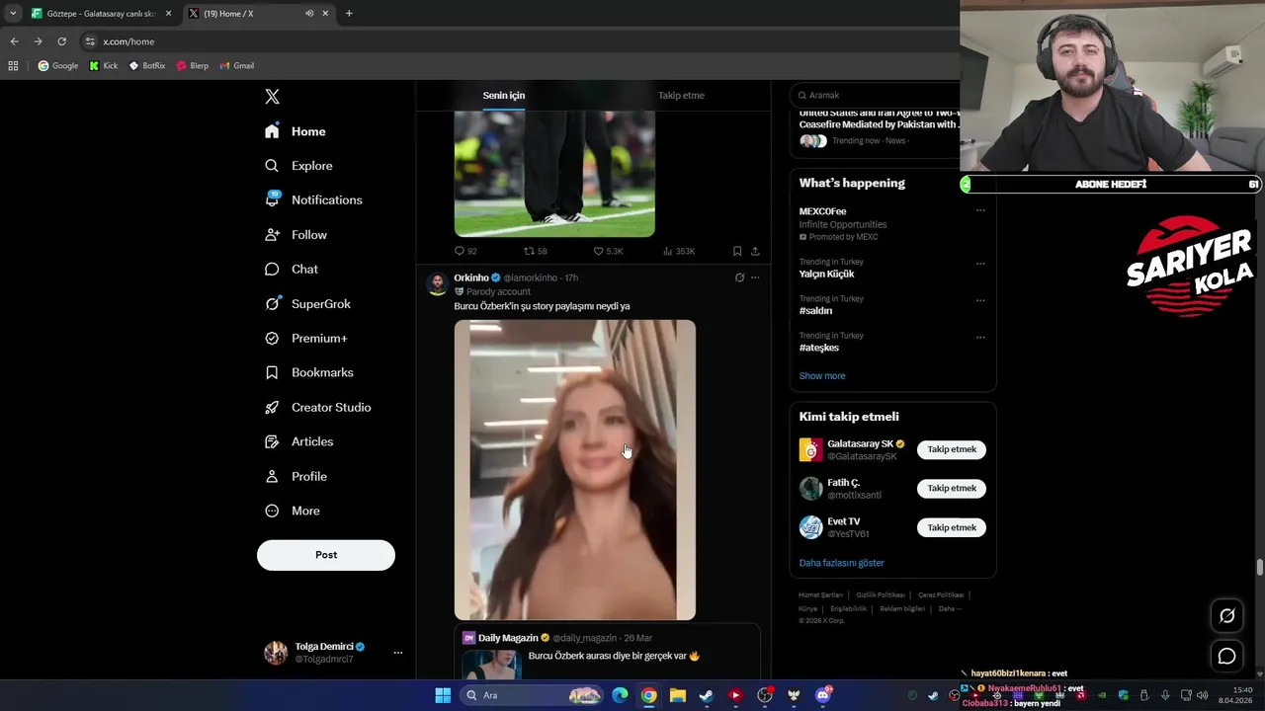The height and width of the screenshot is (711, 1265).
Task: Click the white Post button
Action: tap(326, 555)
